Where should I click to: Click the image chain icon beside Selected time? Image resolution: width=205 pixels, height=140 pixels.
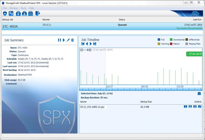(199, 93)
